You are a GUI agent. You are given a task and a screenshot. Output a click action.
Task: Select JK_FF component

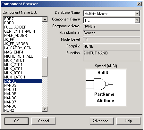click(x=23, y=40)
